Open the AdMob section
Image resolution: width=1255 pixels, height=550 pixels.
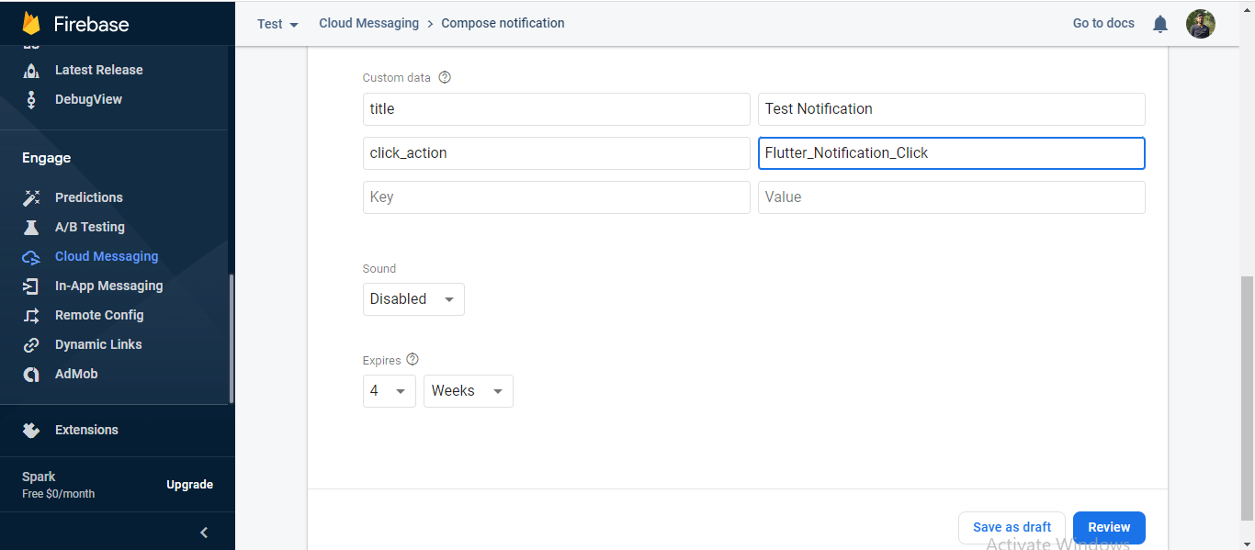point(75,374)
